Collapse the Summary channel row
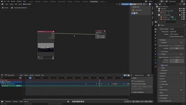Viewport: 186px width, 105px height. 1,80
